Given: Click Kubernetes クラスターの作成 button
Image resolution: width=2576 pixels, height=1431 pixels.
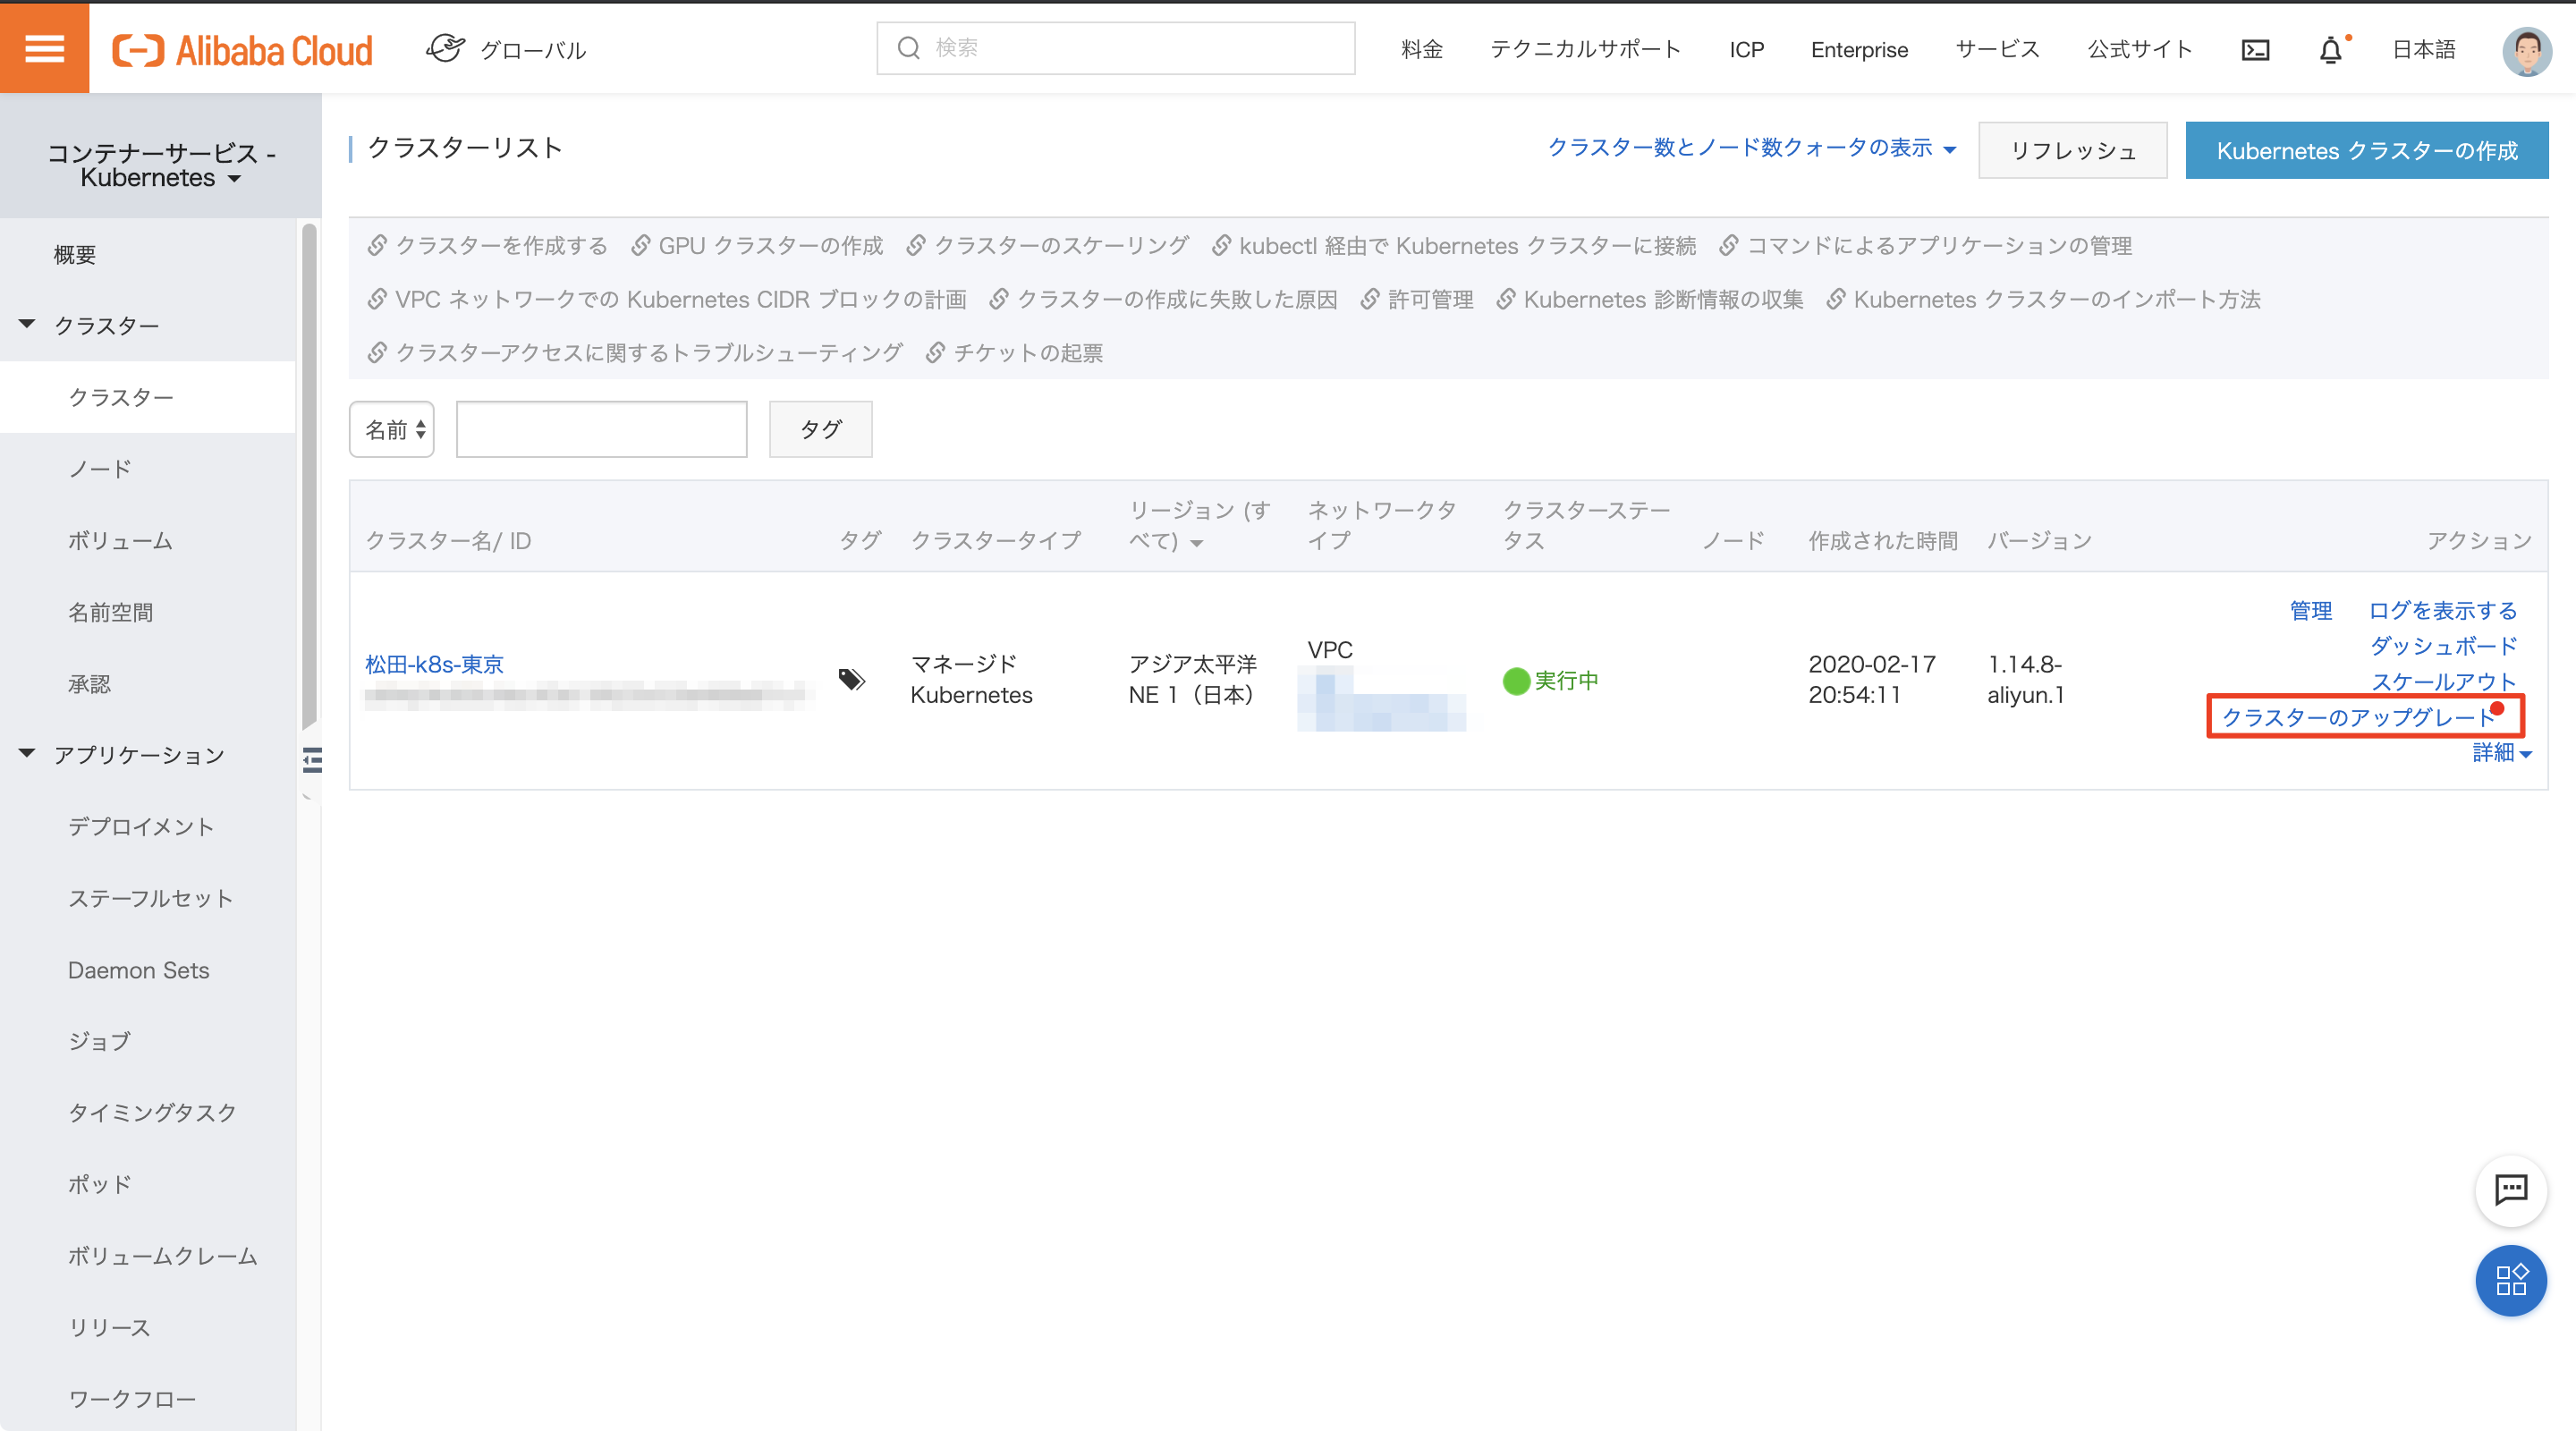Looking at the screenshot, I should click(2366, 151).
